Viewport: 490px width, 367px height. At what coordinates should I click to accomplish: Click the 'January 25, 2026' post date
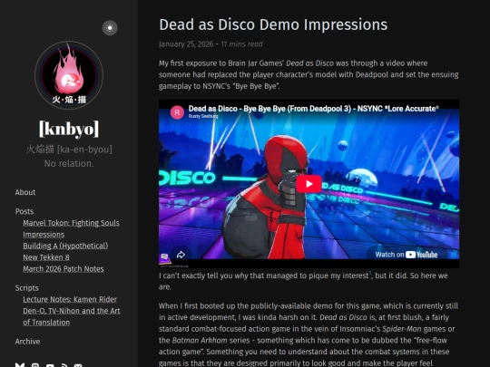click(186, 44)
